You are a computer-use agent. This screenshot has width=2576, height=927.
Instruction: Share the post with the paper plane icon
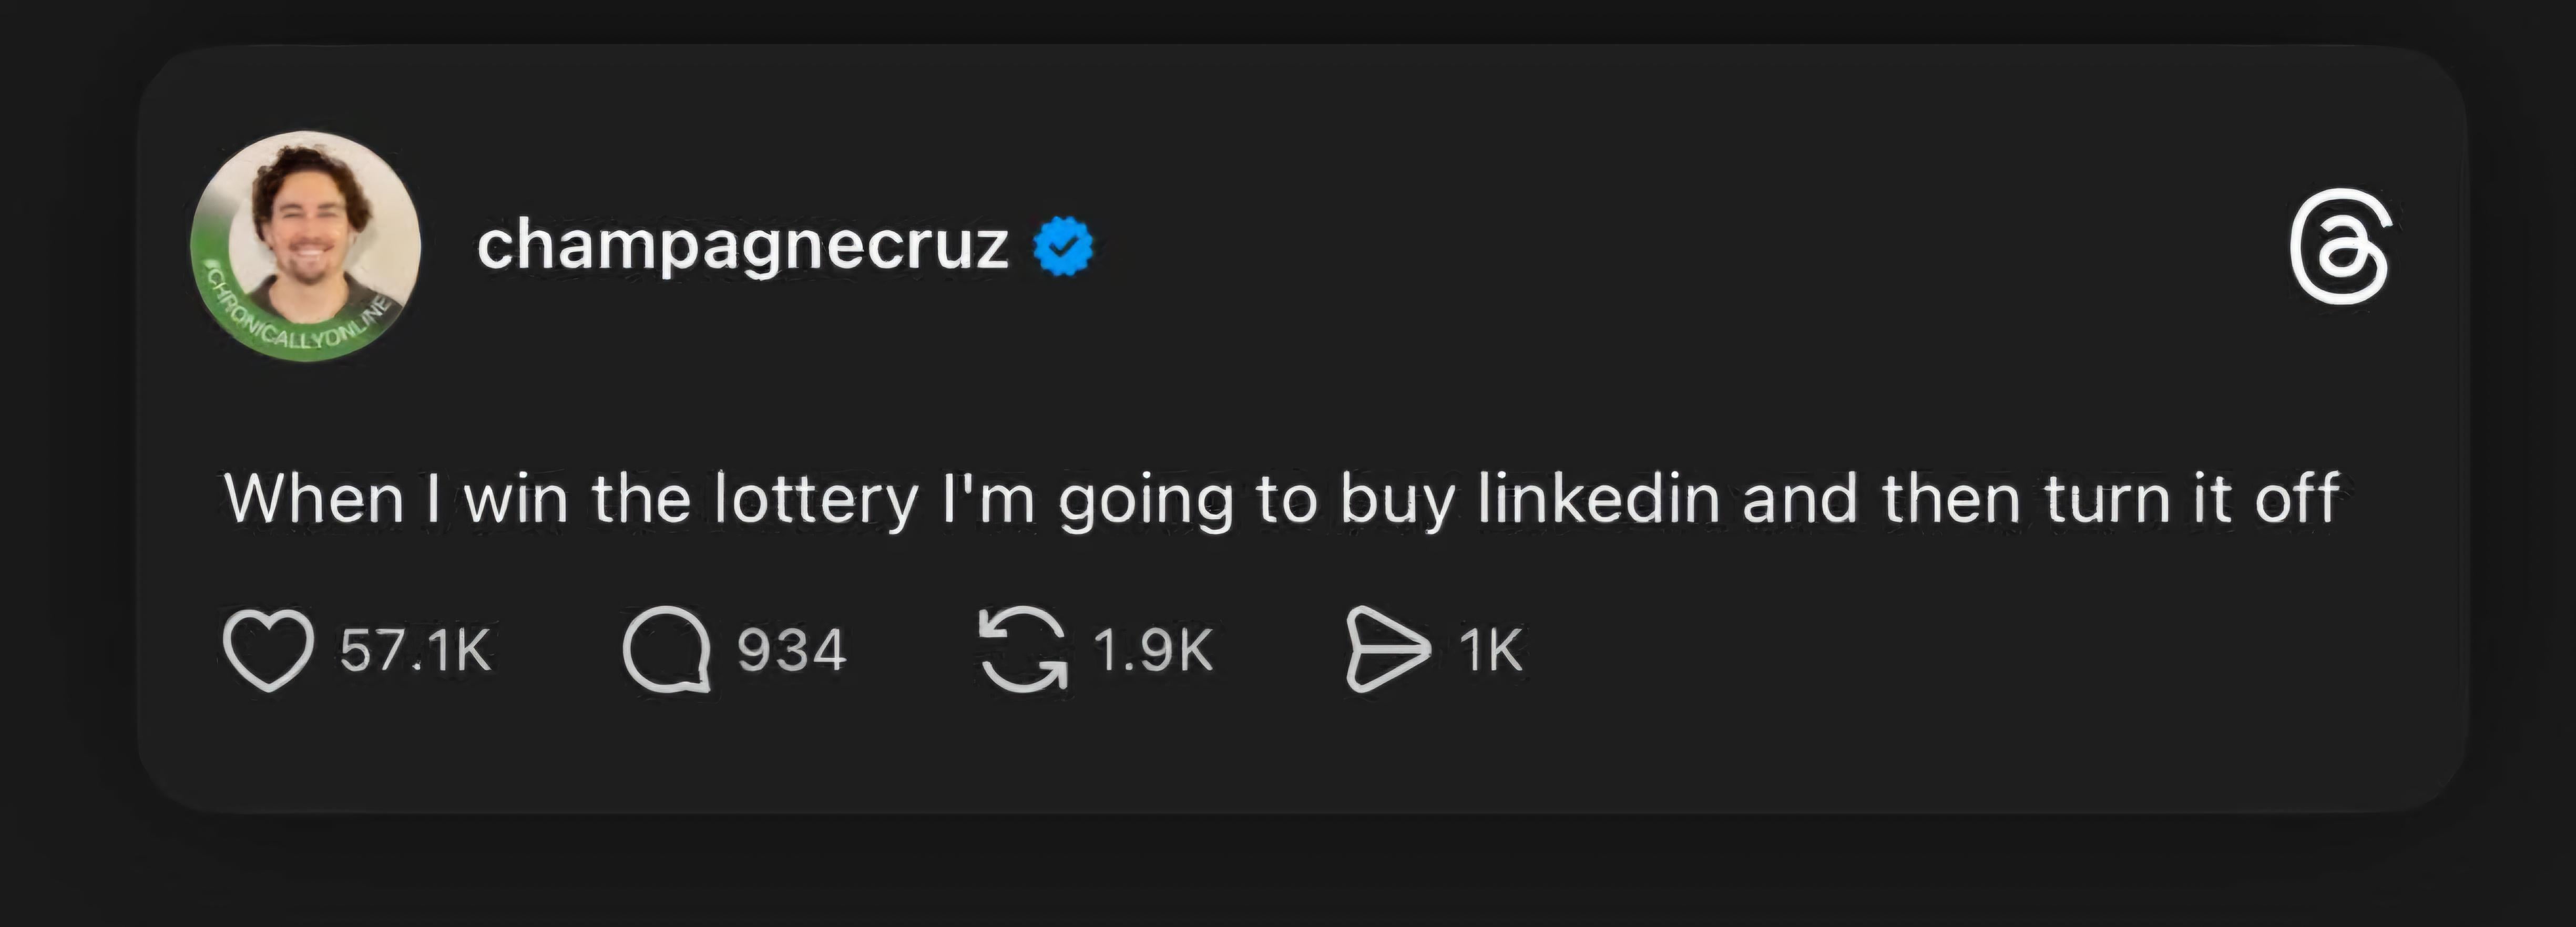coord(1388,650)
